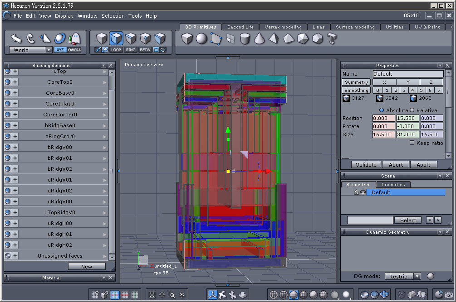Select the sphere primitive icon
456x302 pixels.
coord(201,39)
